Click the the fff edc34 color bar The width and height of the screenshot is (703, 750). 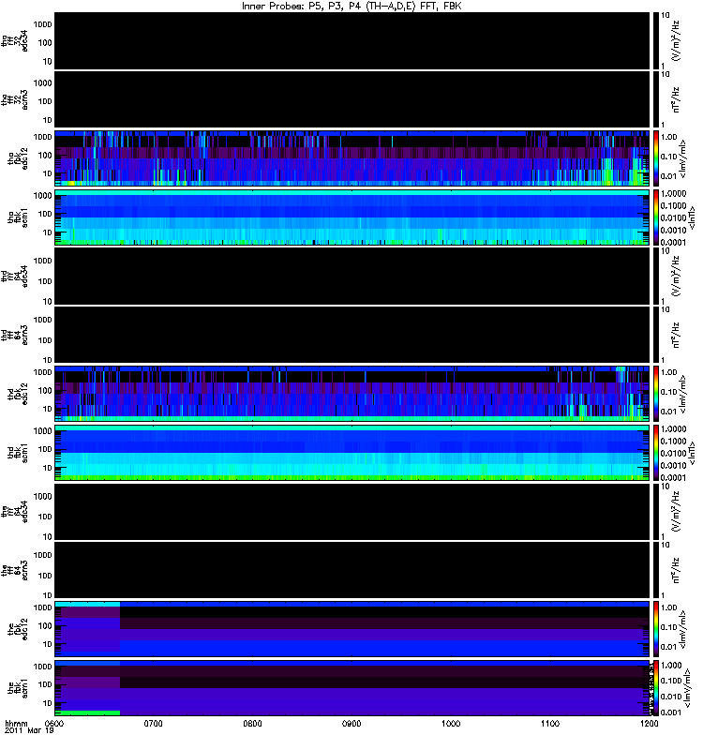tap(656, 512)
